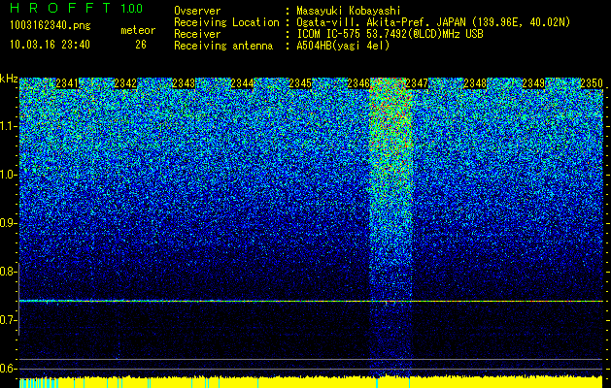Click the 2343 time marker
The image size is (611, 388).
point(184,83)
